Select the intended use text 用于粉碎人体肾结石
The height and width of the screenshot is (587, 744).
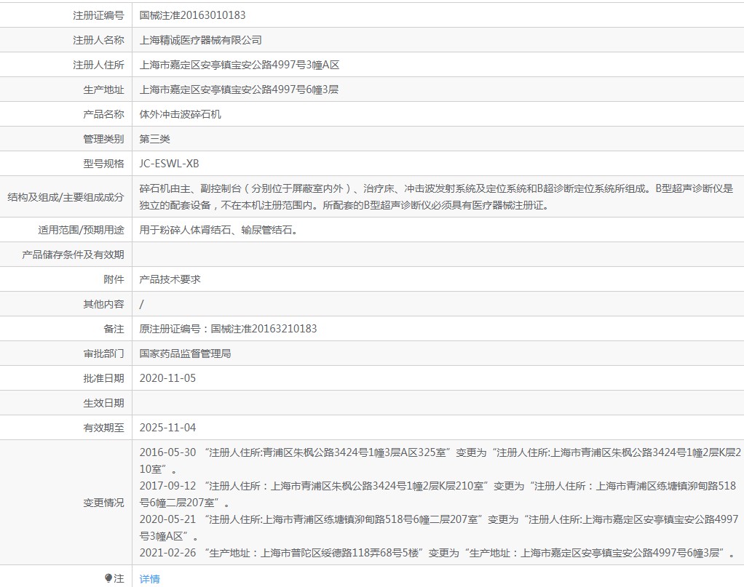pyautogui.click(x=218, y=230)
